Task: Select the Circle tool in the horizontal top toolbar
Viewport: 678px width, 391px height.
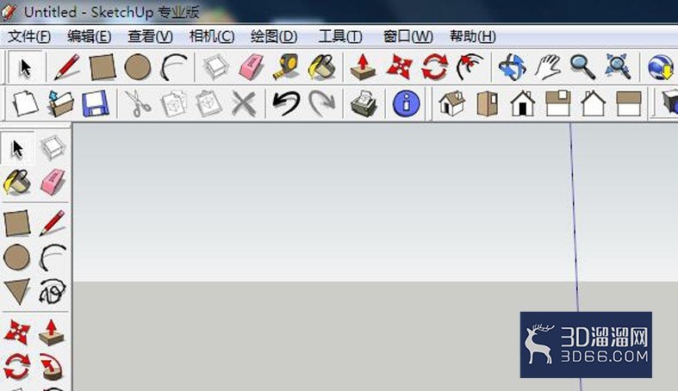Action: pyautogui.click(x=138, y=67)
